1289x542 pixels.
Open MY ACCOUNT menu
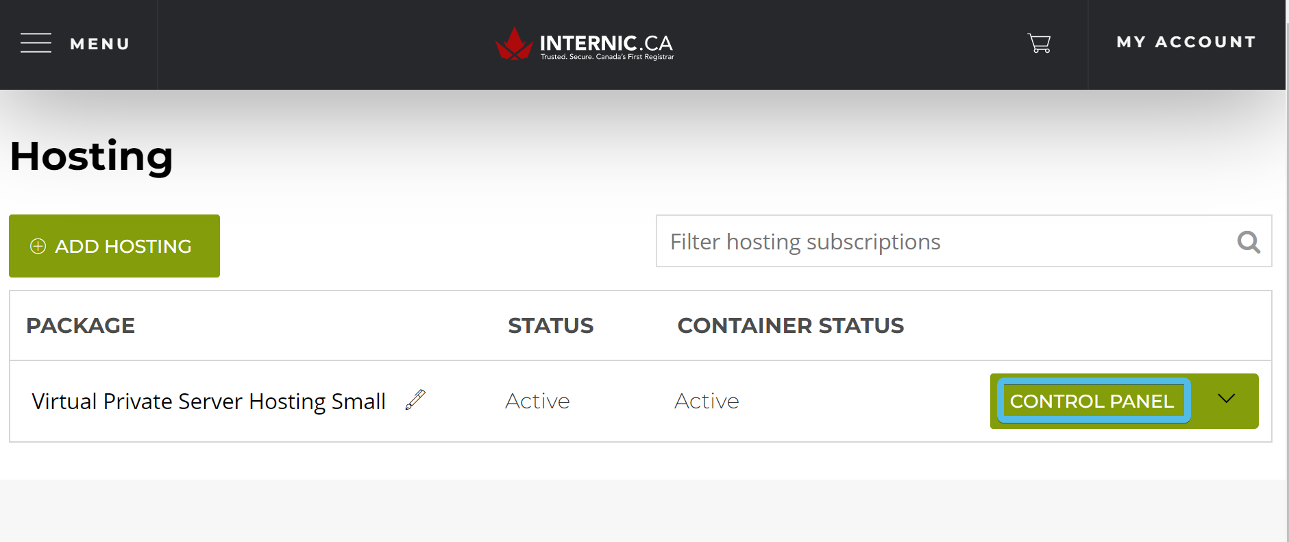coord(1186,42)
